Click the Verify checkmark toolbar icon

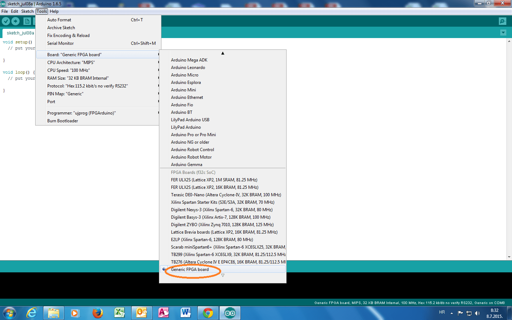(x=6, y=21)
